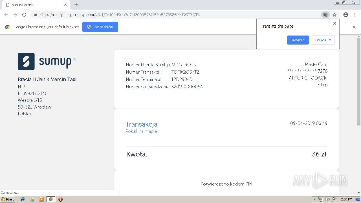Bookmark this page with star icon
The image size is (361, 203).
pos(334,15)
